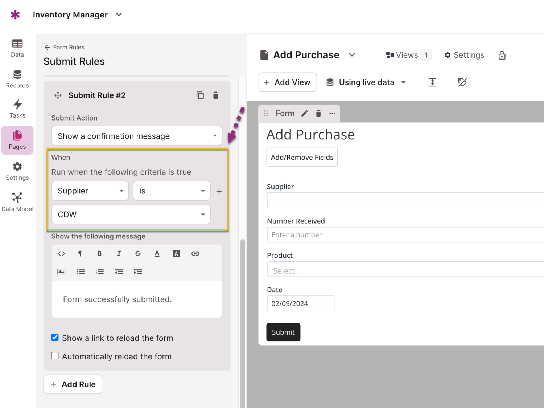Open the Submit Action dropdown
Image resolution: width=544 pixels, height=408 pixels.
(137, 136)
